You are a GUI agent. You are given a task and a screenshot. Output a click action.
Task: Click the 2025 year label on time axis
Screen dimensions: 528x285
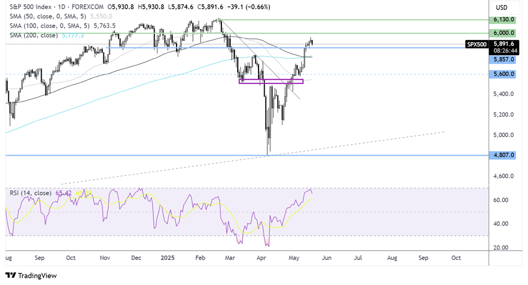(x=167, y=258)
